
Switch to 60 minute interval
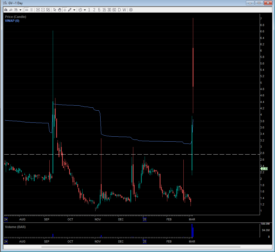[114, 10]
